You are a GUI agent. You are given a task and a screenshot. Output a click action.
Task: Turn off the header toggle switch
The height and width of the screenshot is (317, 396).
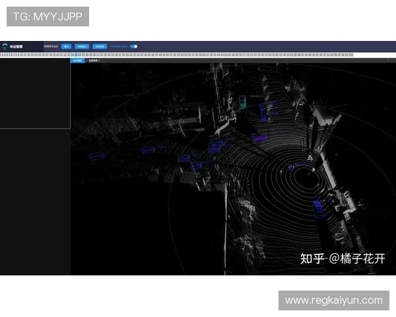[134, 46]
